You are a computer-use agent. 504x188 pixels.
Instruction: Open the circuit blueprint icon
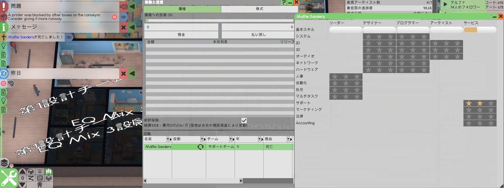pyautogui.click(x=40, y=178)
